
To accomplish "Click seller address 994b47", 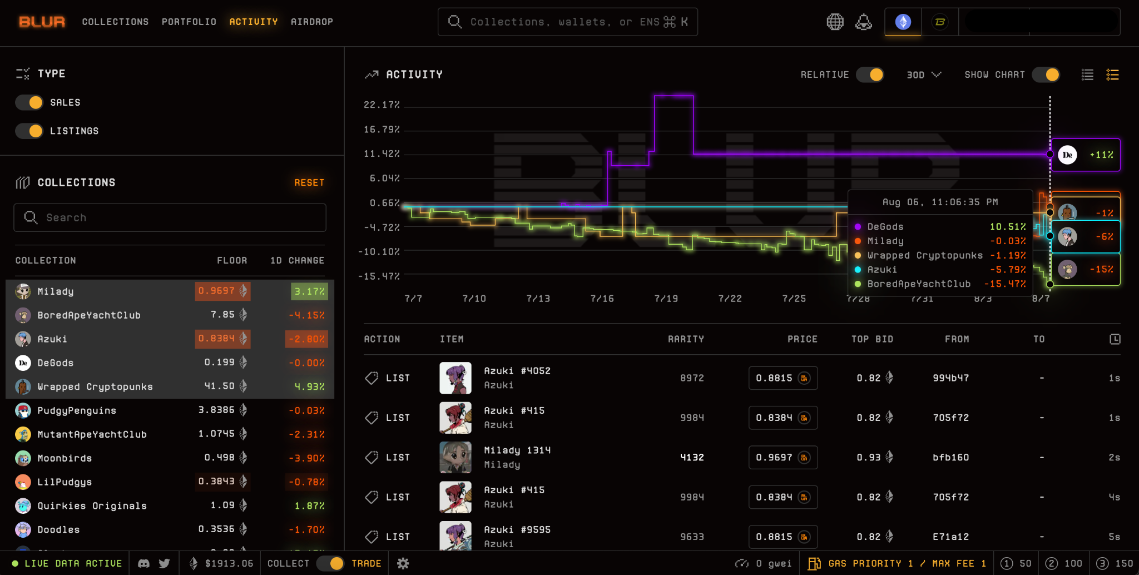I will pos(951,378).
